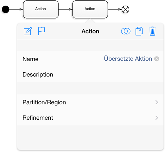Screen dimensions: 165x152
Task: Clear the Name field text
Action: (x=157, y=59)
